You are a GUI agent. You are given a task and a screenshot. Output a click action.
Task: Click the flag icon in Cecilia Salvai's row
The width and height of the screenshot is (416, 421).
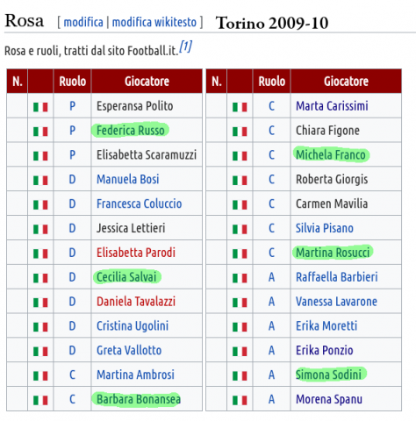pos(40,278)
